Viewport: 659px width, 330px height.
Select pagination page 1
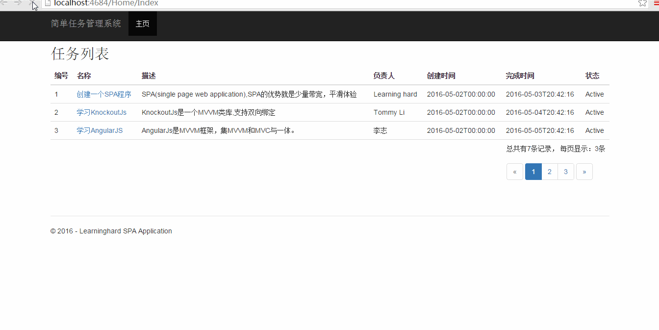(x=533, y=172)
